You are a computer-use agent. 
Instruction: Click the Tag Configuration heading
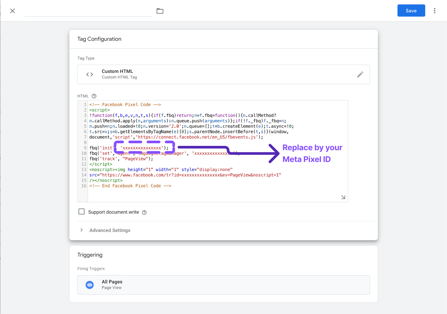coord(99,39)
